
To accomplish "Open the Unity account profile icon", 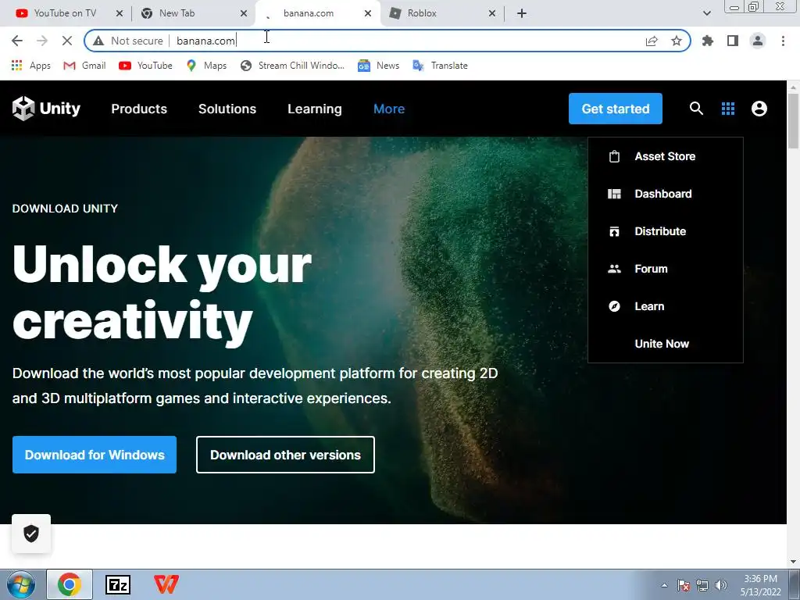I will pyautogui.click(x=759, y=108).
